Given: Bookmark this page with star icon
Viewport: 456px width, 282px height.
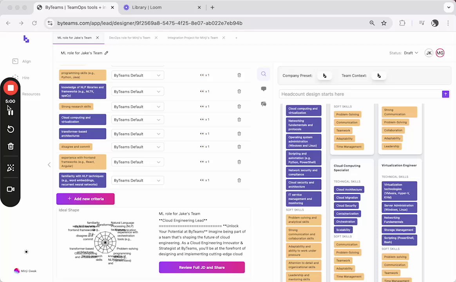Looking at the screenshot, I should [x=384, y=23].
